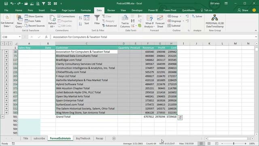The height and width of the screenshot is (146, 259).
Task: Expand the Association for Computers & Taxation group
Action: pyautogui.click(x=6, y=52)
